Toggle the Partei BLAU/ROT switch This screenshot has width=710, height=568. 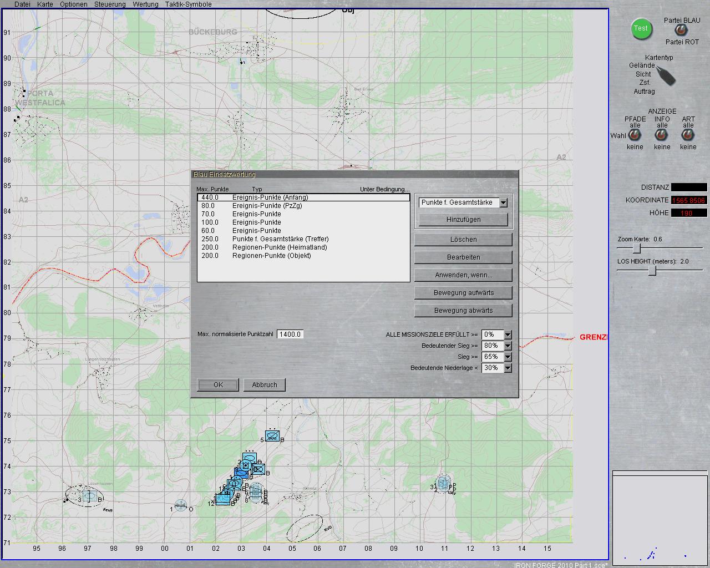click(x=681, y=31)
